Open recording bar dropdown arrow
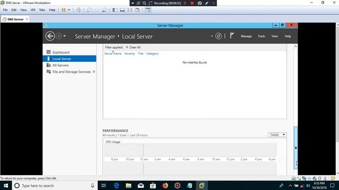Viewport: 339px width, 190px height. click(132, 3)
